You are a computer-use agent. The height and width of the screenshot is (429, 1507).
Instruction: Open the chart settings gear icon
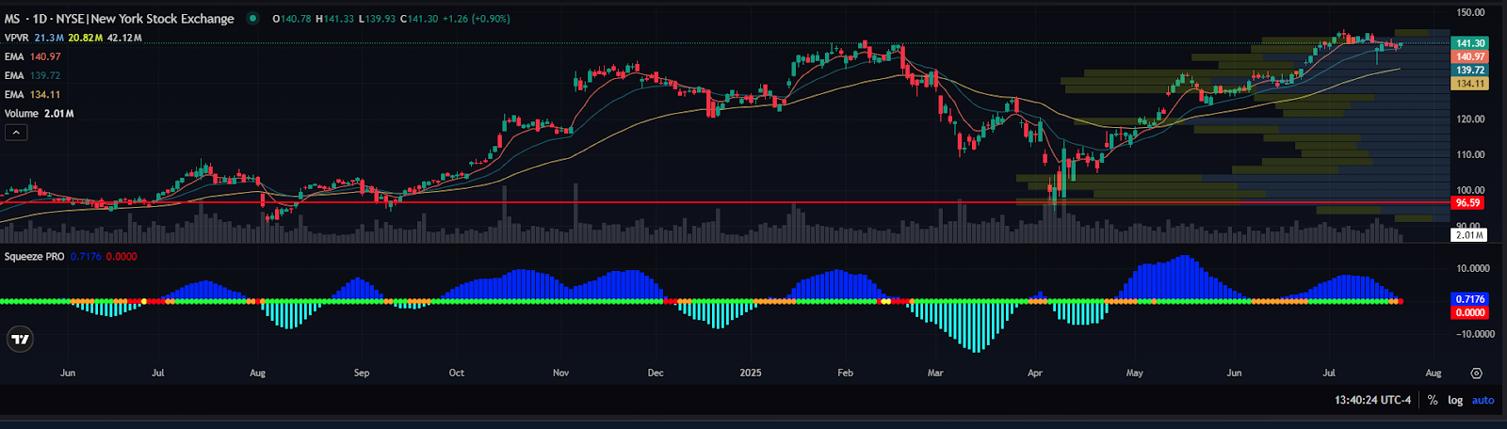1476,373
